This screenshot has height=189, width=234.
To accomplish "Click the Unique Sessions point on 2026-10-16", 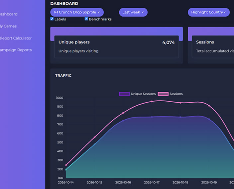I will click(123, 121).
